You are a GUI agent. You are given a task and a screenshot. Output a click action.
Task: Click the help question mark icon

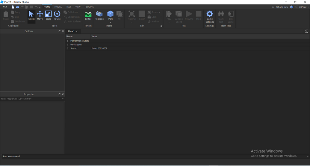[x=292, y=7]
